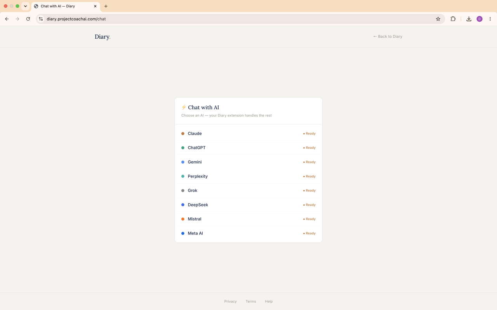The width and height of the screenshot is (497, 310).
Task: Click the Ready status on Gemini row
Action: pos(309,162)
